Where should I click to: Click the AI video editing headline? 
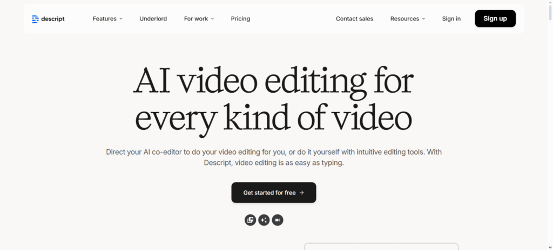click(x=273, y=100)
